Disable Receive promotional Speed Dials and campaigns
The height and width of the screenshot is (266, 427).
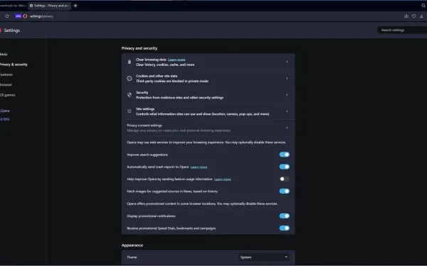pos(284,228)
